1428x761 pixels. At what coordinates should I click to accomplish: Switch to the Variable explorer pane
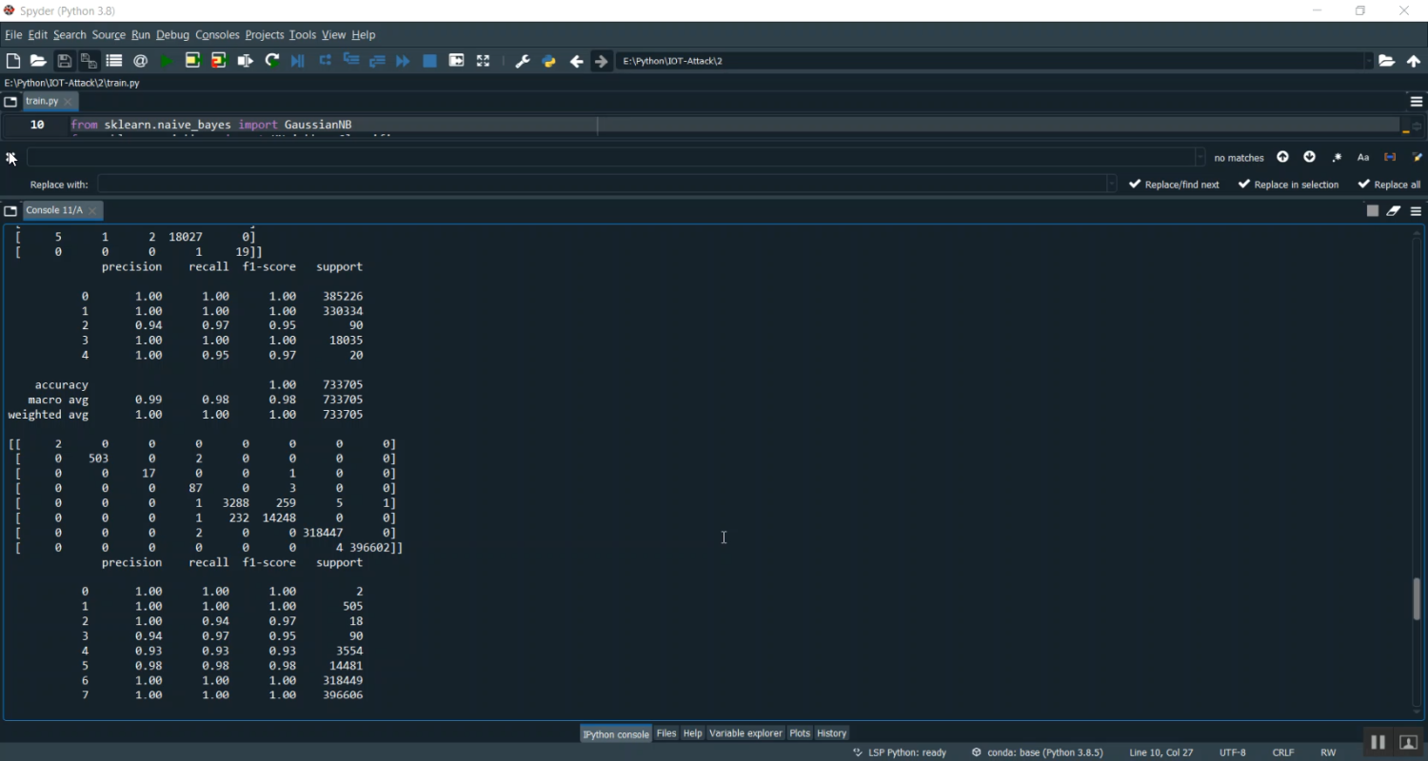click(745, 732)
